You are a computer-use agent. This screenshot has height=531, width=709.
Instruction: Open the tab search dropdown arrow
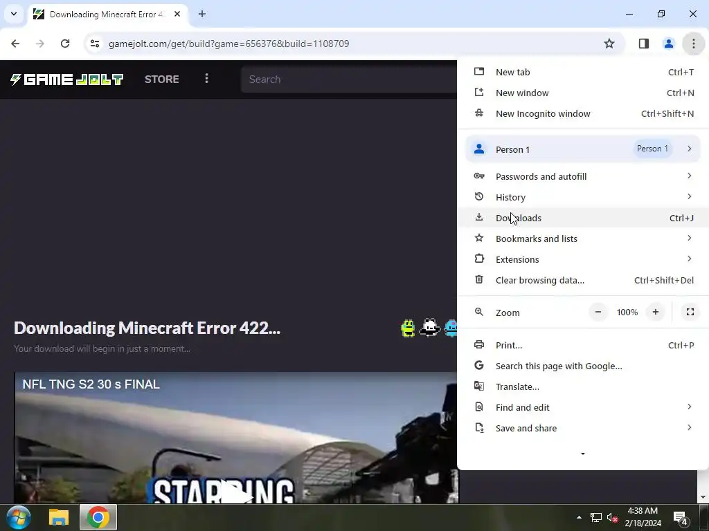tap(14, 14)
